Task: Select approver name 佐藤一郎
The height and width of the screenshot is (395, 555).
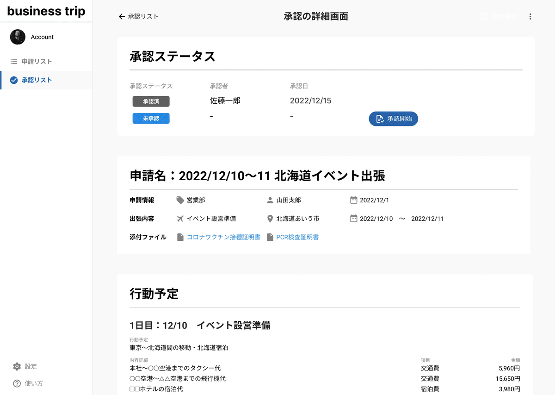Action: (225, 100)
